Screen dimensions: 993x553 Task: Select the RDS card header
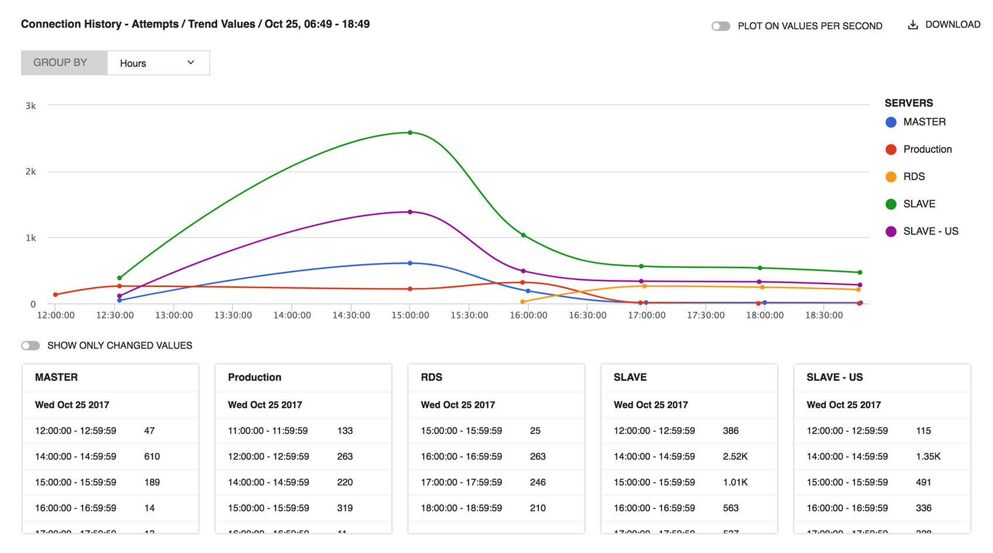coord(496,378)
